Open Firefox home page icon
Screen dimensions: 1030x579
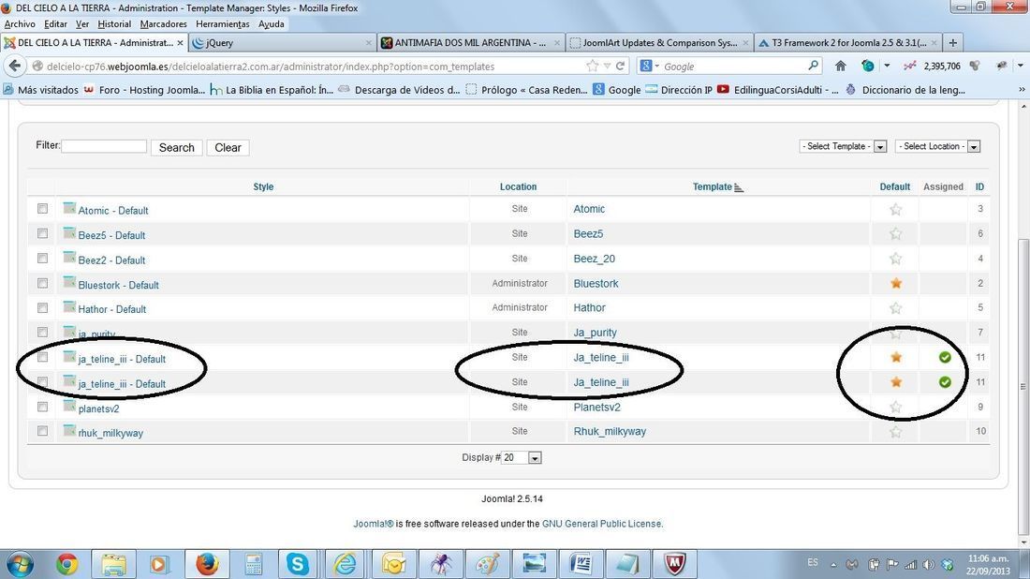coord(840,66)
